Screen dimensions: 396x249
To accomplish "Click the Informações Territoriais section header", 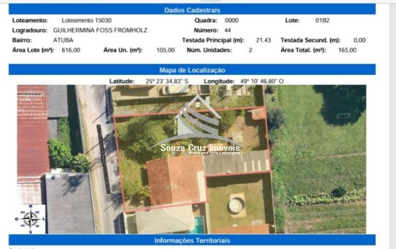I will 192,240.
